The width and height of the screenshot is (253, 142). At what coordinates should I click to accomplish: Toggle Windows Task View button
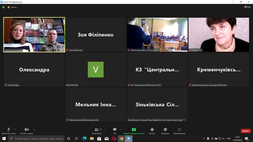tap(76, 139)
